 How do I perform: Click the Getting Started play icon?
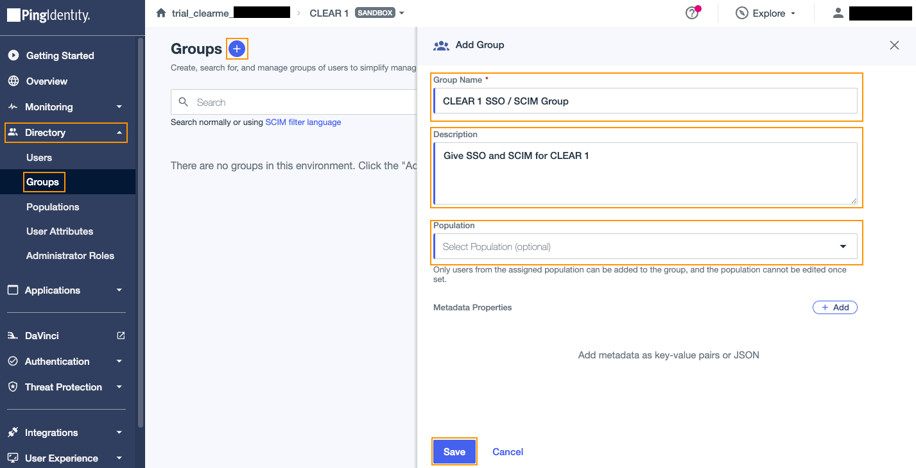coord(13,56)
